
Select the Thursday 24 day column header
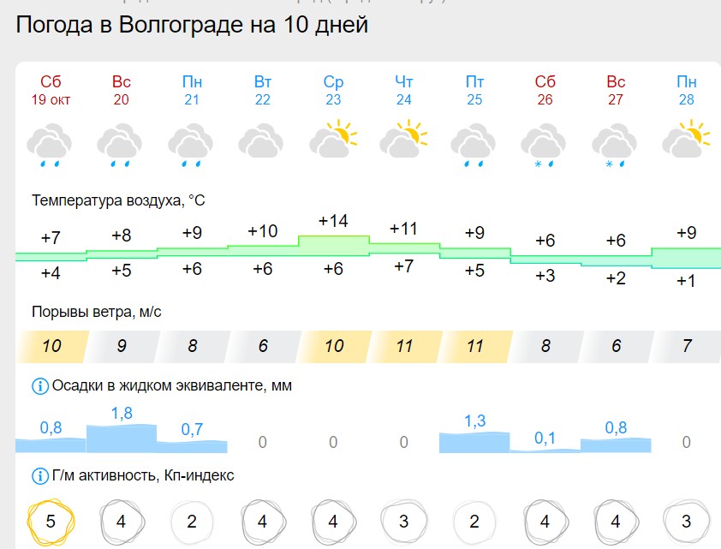click(x=404, y=90)
